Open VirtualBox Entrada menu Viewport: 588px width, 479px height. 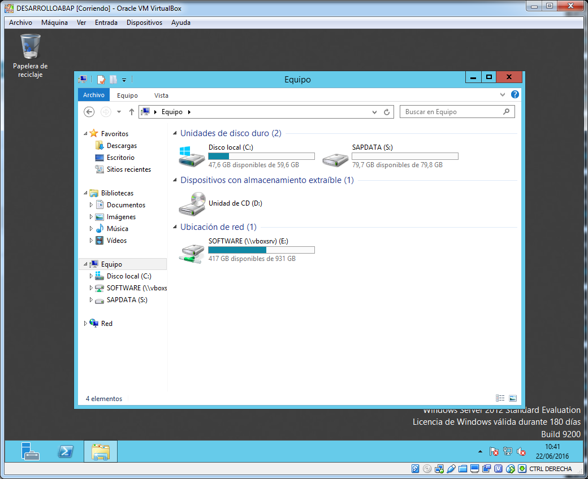pos(106,23)
